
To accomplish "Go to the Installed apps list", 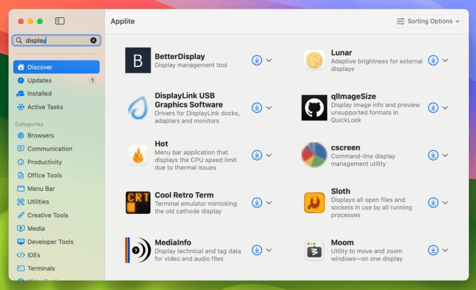I will click(57, 93).
